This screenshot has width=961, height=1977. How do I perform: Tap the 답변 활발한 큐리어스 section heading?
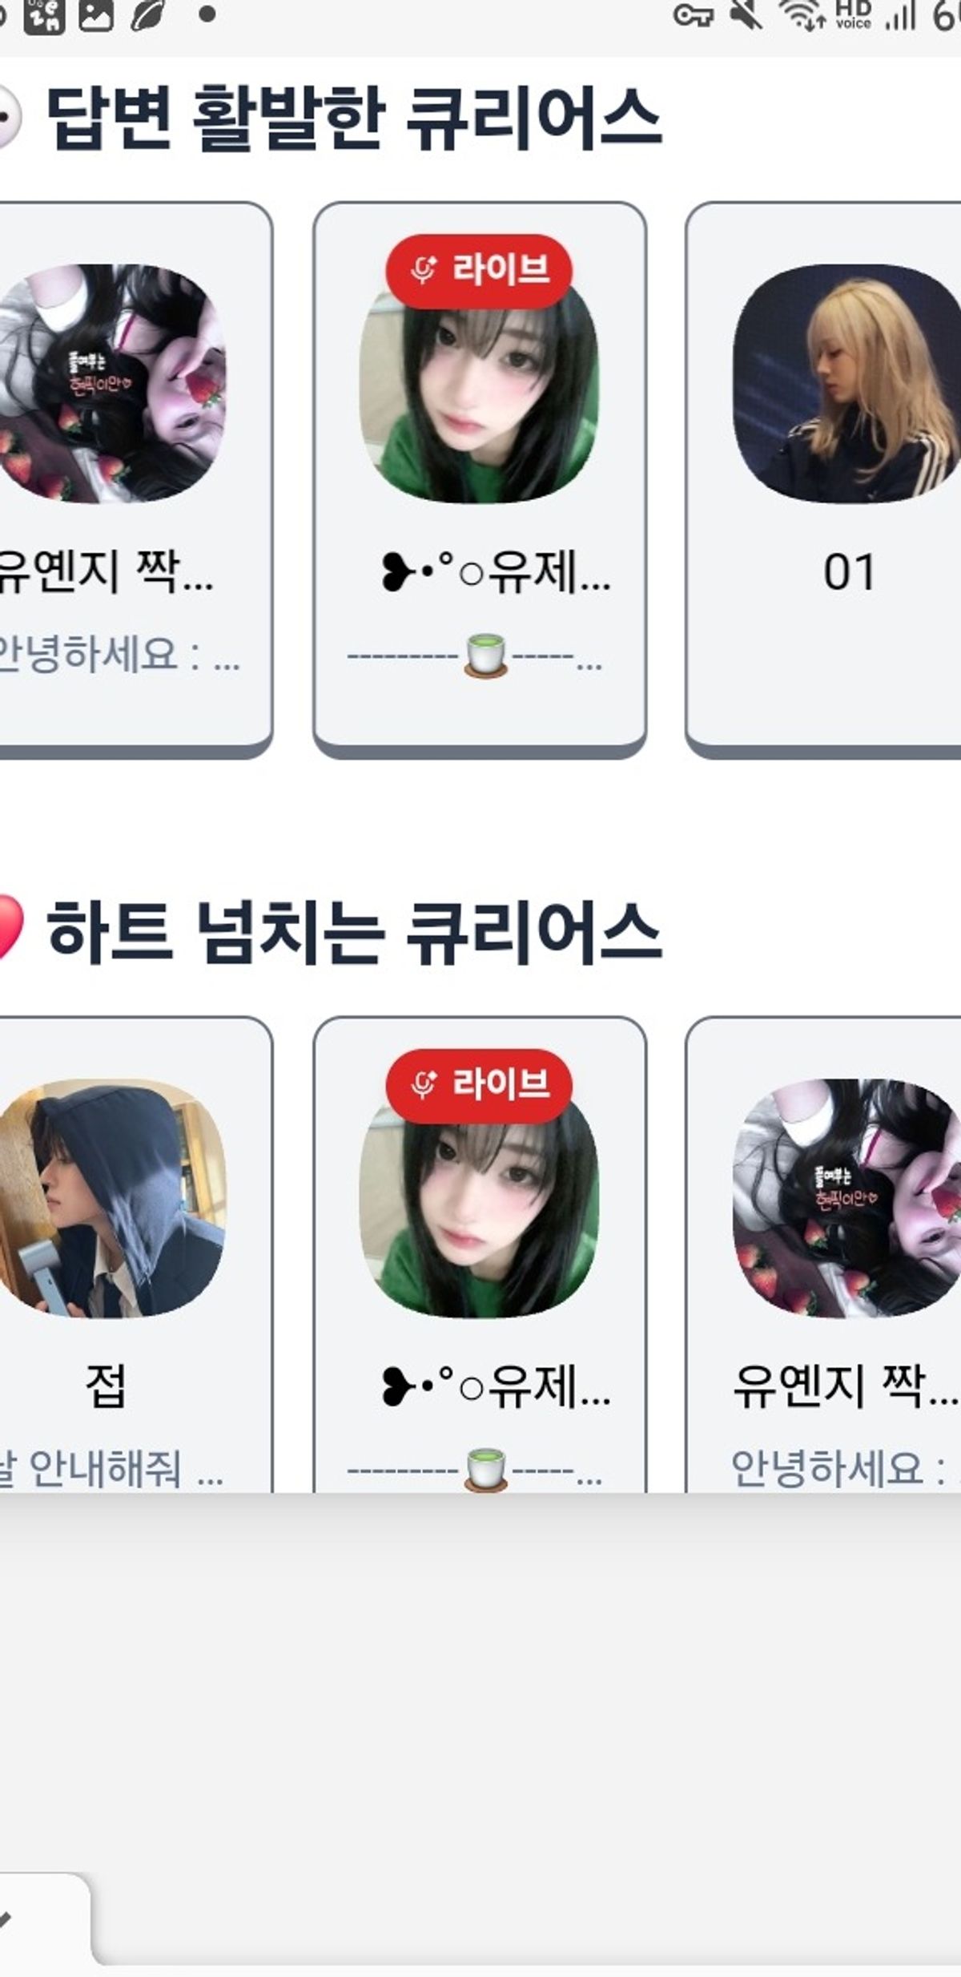[353, 119]
